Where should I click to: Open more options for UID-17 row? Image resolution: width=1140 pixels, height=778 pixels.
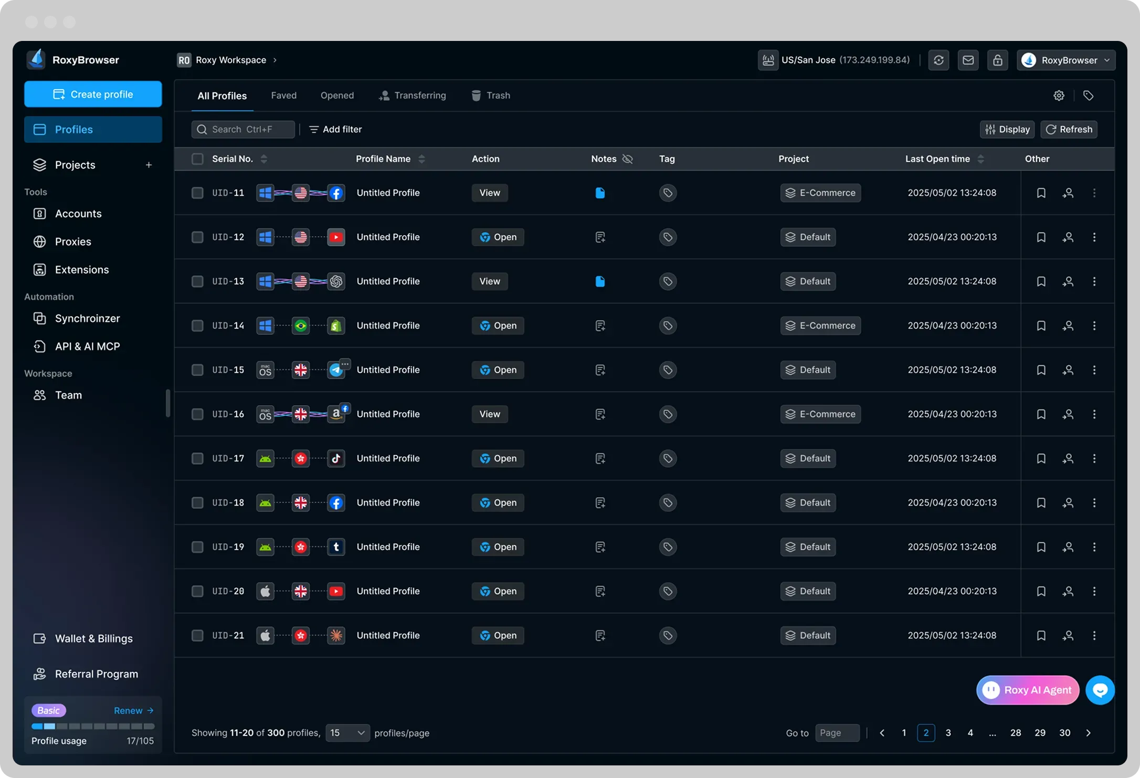point(1094,458)
